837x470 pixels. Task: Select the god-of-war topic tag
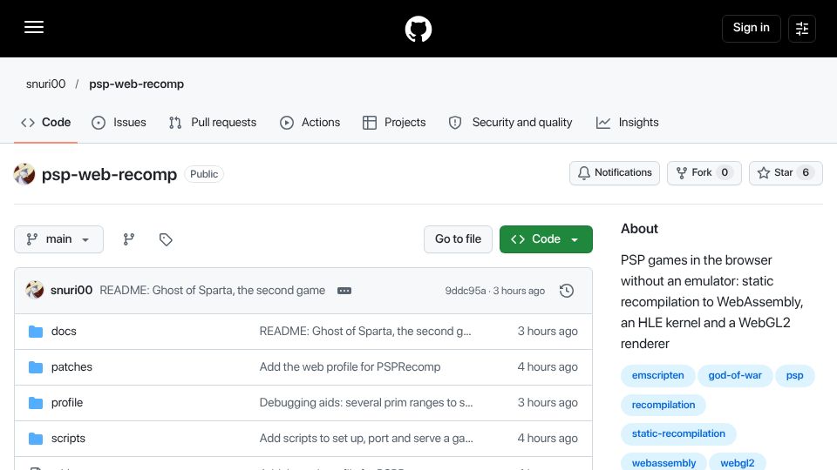click(x=735, y=376)
